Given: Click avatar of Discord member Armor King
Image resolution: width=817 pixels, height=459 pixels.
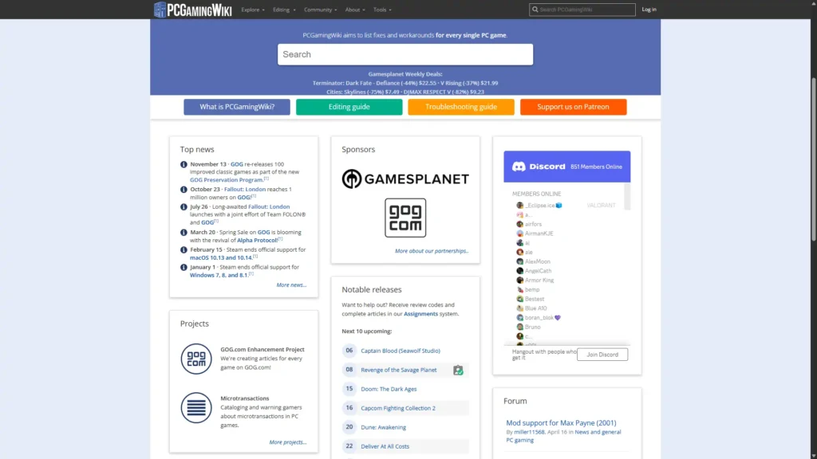Looking at the screenshot, I should [x=519, y=280].
